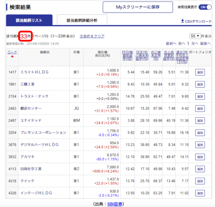Click the CSV download icon
Viewport: 215px width, 207px height.
182,21
